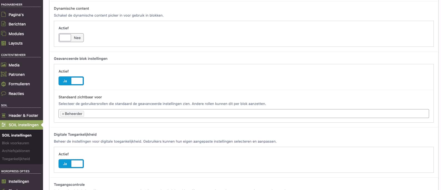Click the Layouts grid icon

(4, 43)
